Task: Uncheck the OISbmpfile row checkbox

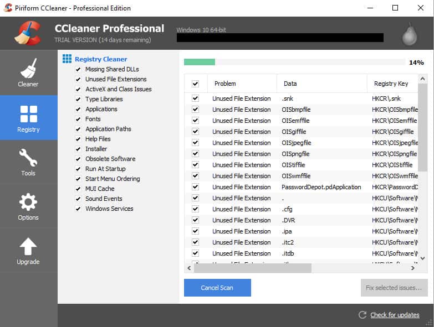Action: pos(196,110)
